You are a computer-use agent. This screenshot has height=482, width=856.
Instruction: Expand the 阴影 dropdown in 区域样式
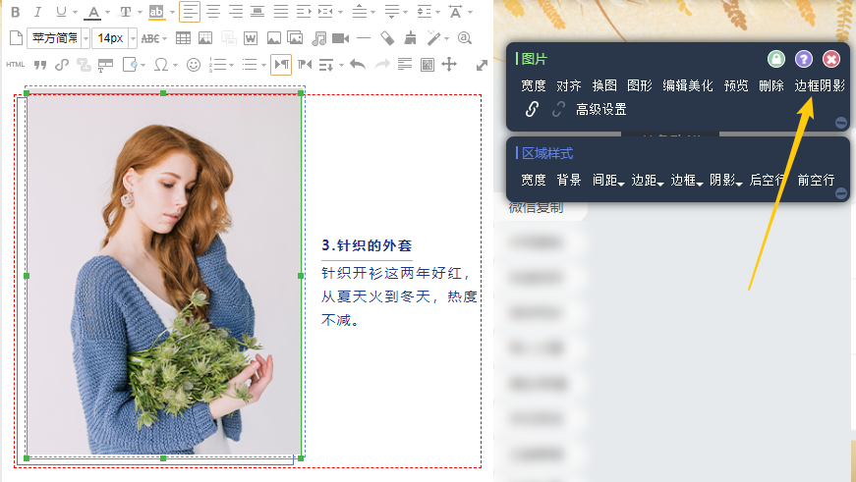click(725, 181)
